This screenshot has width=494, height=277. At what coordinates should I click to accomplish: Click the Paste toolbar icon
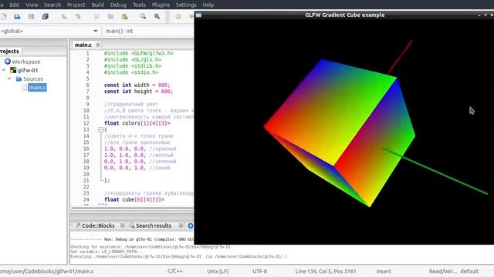coord(124,16)
